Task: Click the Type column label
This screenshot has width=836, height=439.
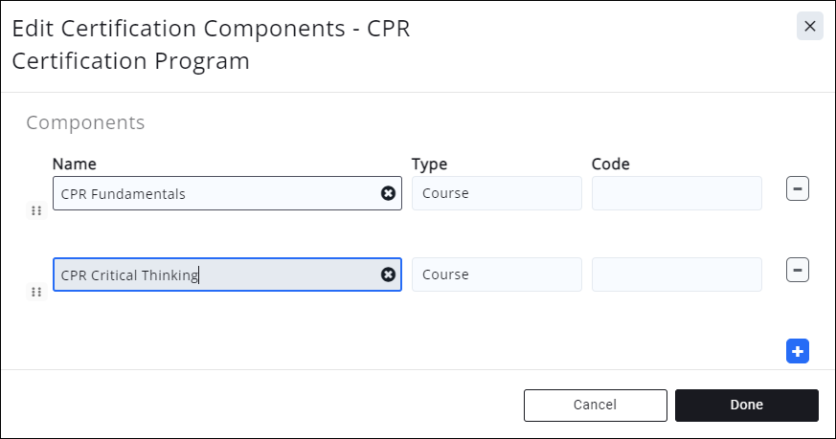Action: pyautogui.click(x=429, y=165)
